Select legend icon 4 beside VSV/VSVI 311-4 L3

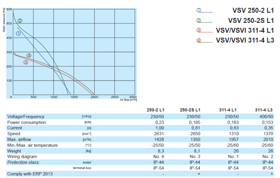point(199,40)
